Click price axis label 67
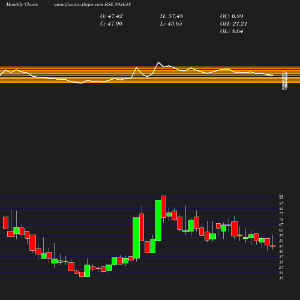The image size is (300, 300). tap(281, 224)
